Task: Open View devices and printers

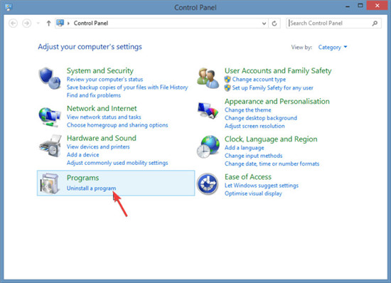Action: 98,146
